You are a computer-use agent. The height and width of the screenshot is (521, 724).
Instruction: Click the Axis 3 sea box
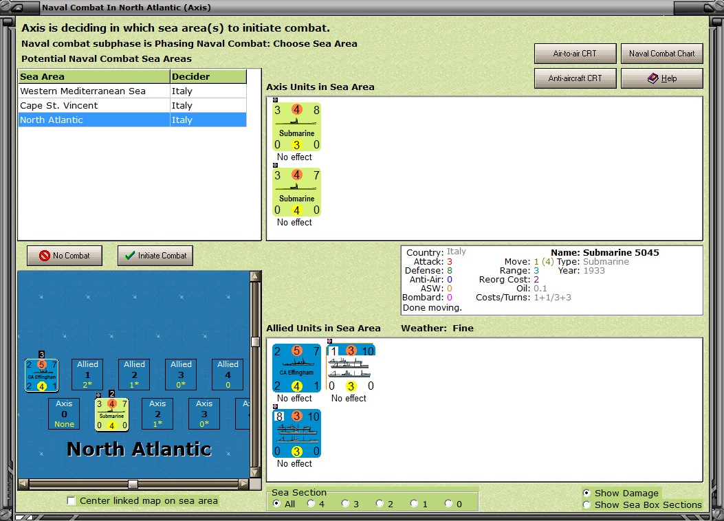(x=204, y=414)
